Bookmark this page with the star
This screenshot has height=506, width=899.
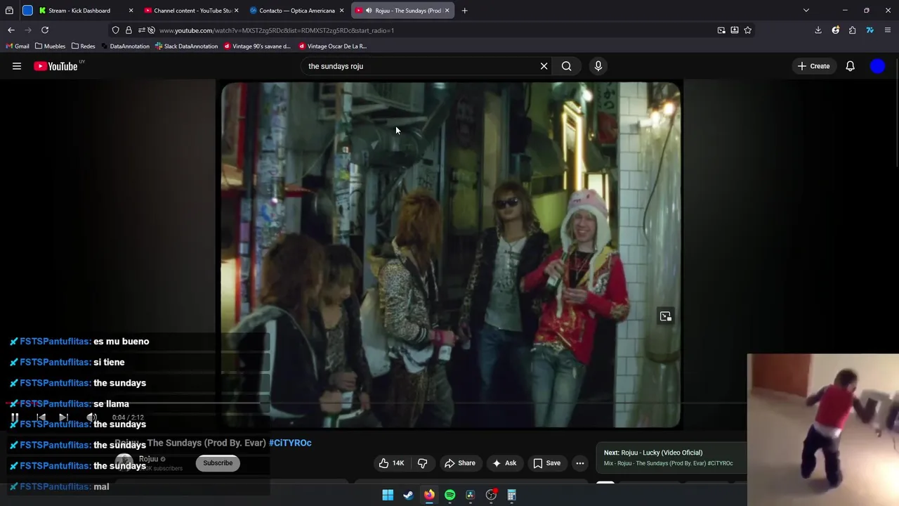pyautogui.click(x=747, y=30)
